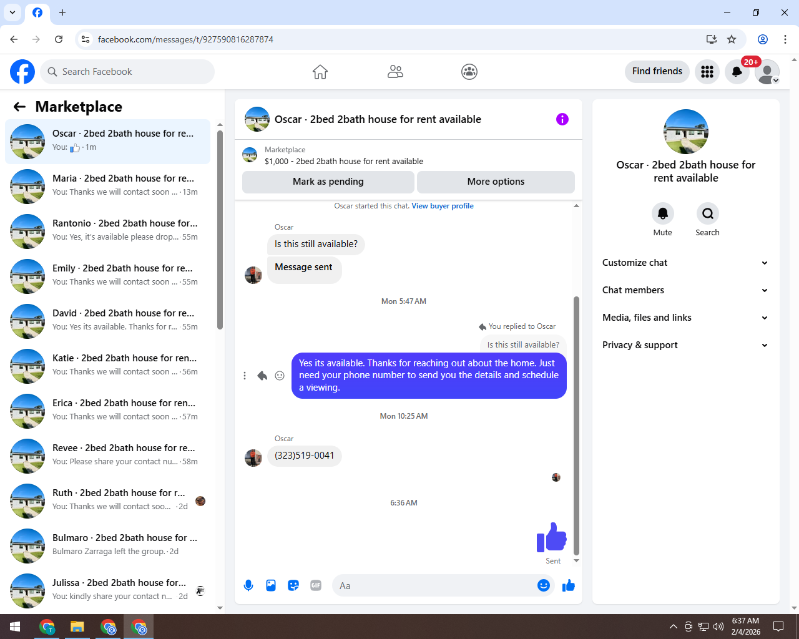
Task: Open the Katie conversation
Action: click(x=107, y=366)
